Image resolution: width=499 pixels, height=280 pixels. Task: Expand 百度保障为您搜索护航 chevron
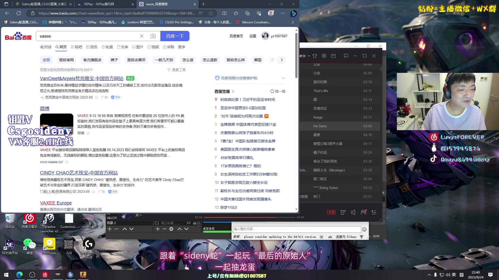(x=283, y=78)
